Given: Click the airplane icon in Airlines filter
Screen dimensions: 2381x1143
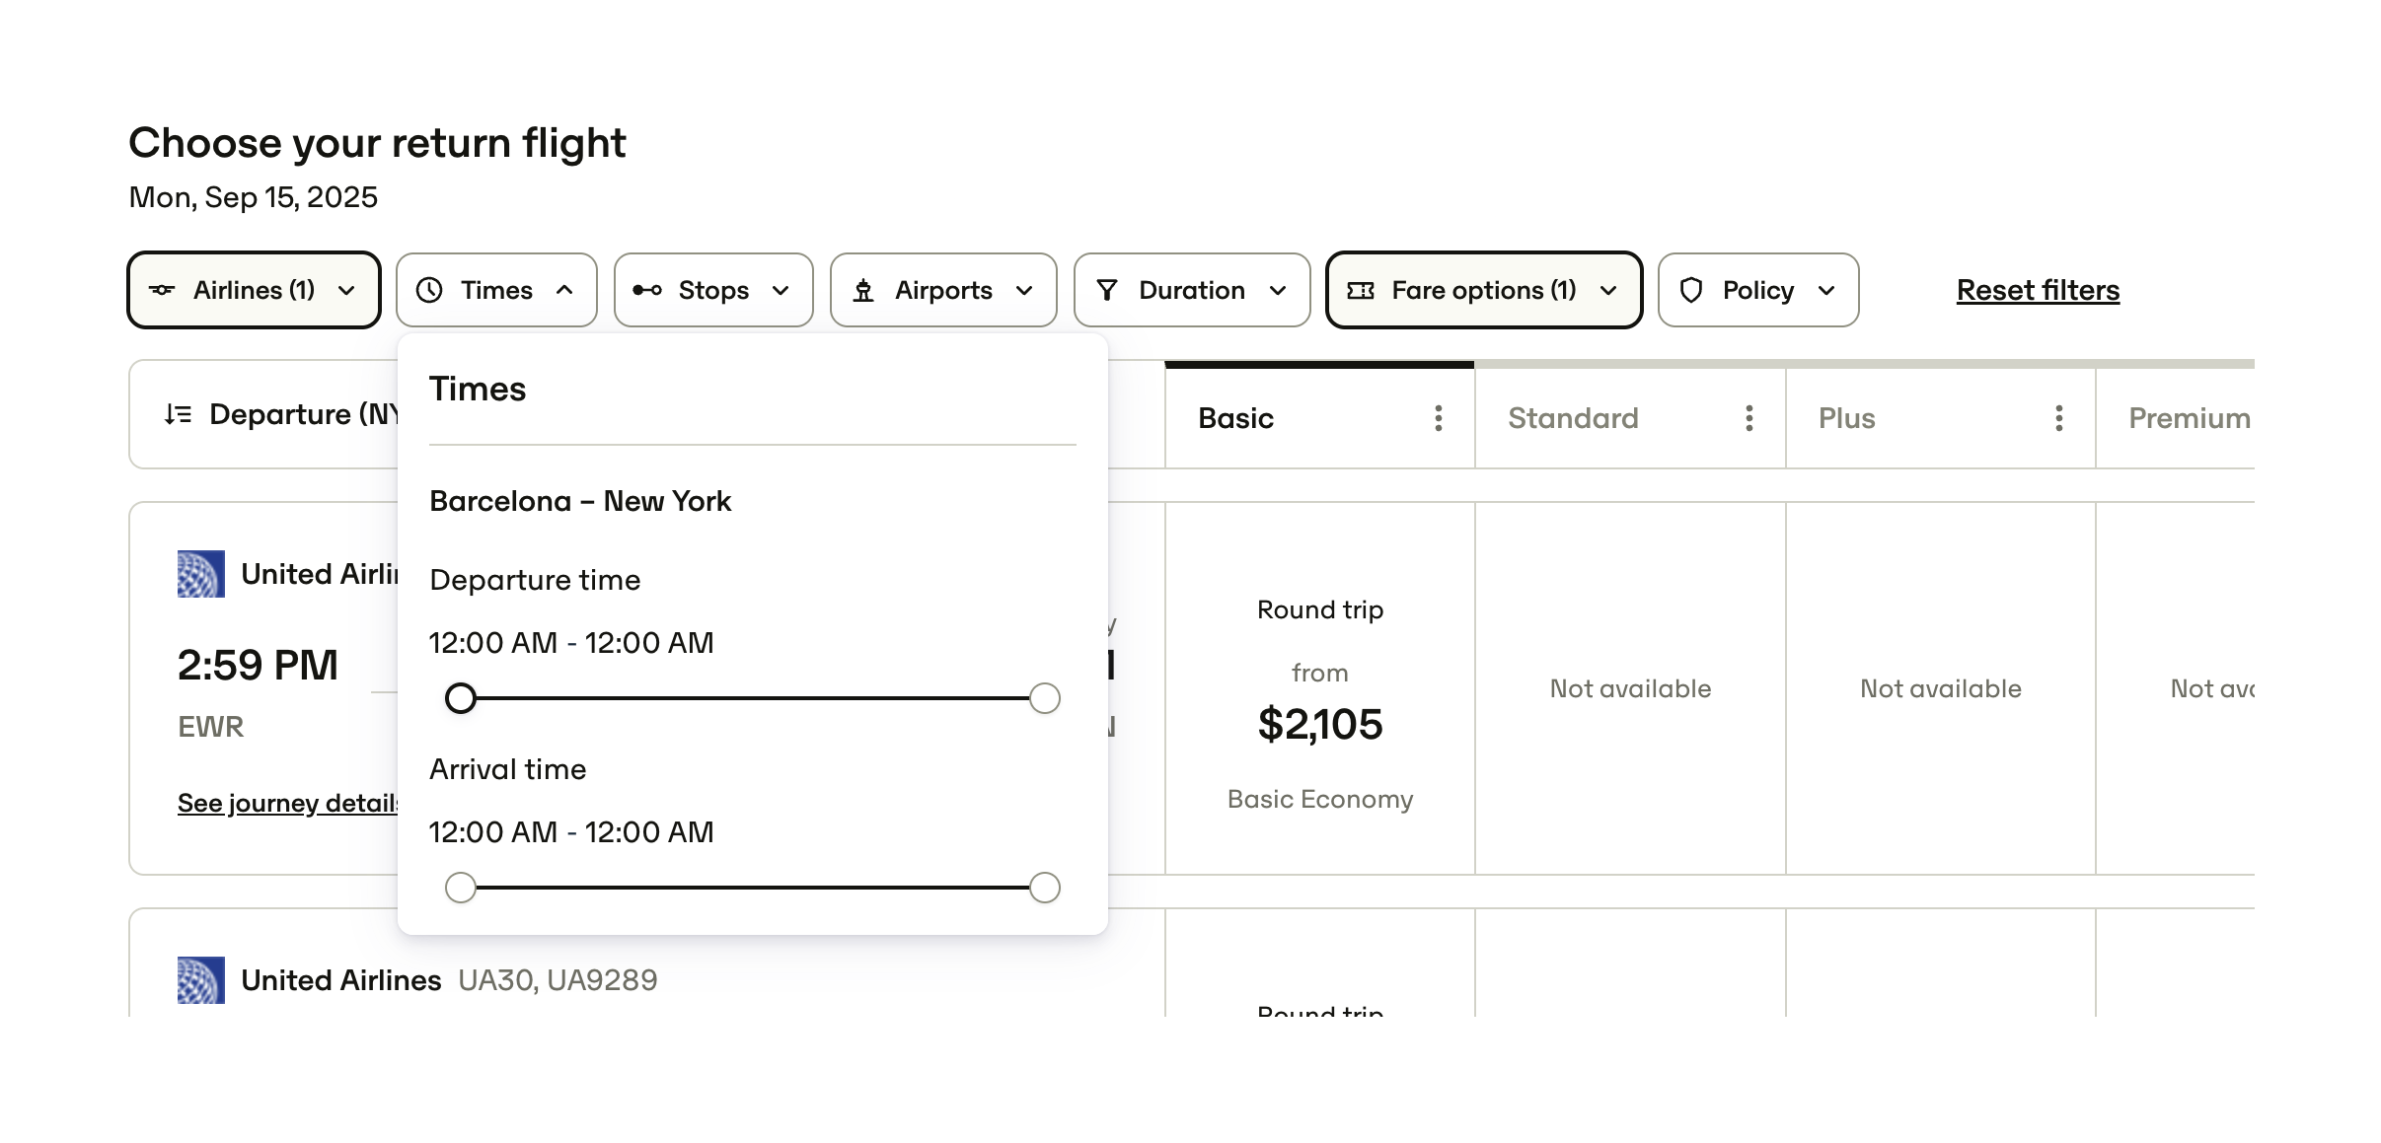Looking at the screenshot, I should (163, 290).
